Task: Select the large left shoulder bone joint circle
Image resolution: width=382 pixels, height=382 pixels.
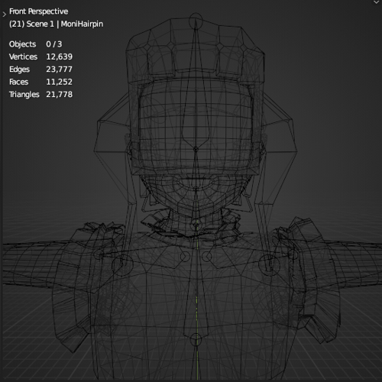Action: click(122, 264)
